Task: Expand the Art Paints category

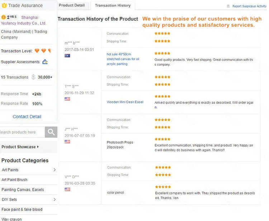Action: (x=55, y=170)
